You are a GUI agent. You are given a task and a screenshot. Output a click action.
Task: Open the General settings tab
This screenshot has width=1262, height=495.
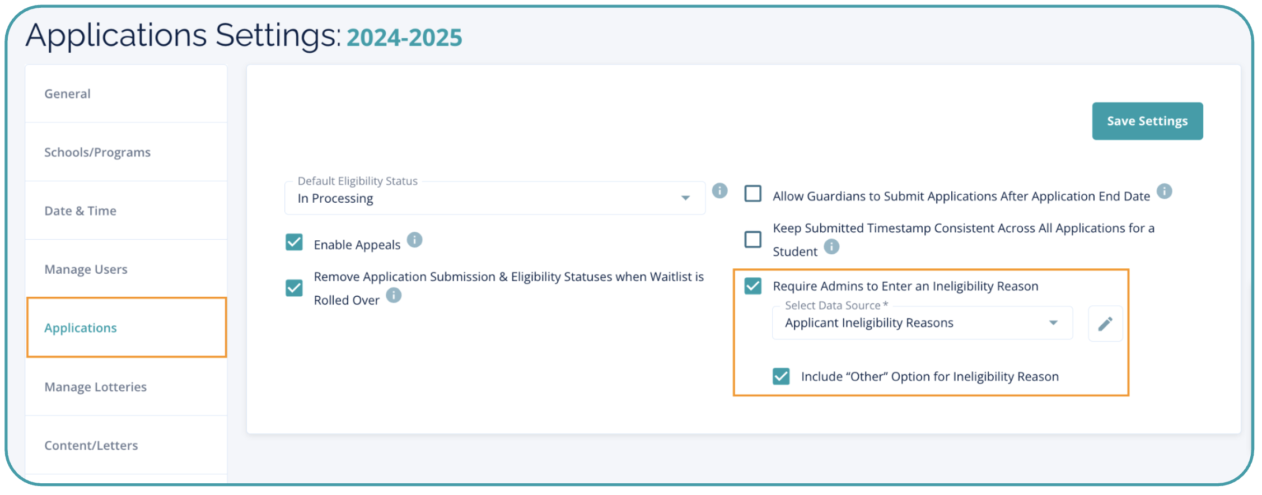(x=68, y=94)
